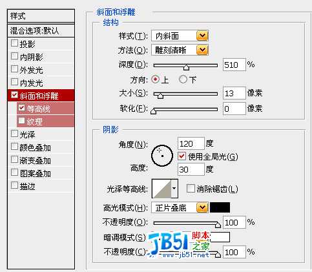The height and width of the screenshot is (272, 312).
Task: Click highlight opacity field 不透明度(O)
Action: pos(234,222)
